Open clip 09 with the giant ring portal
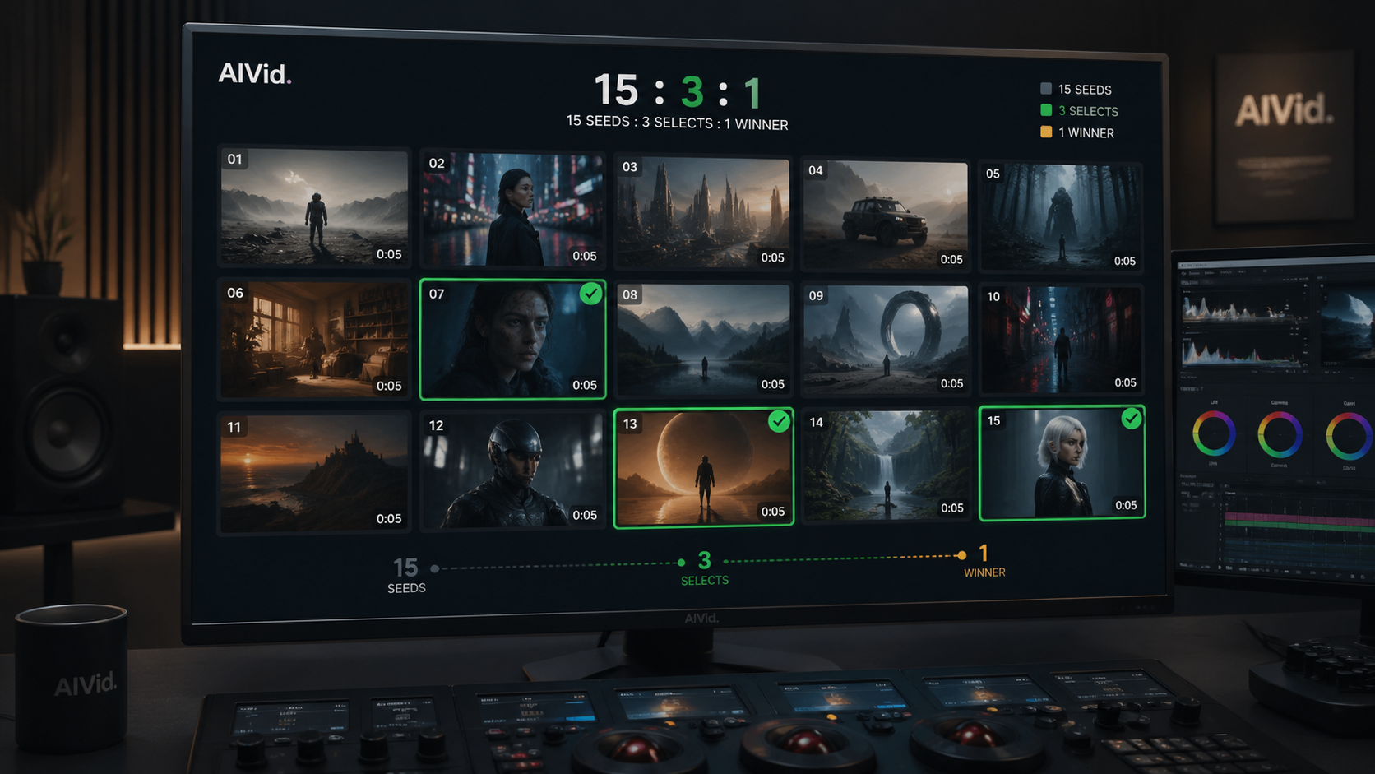1375x774 pixels. (885, 340)
